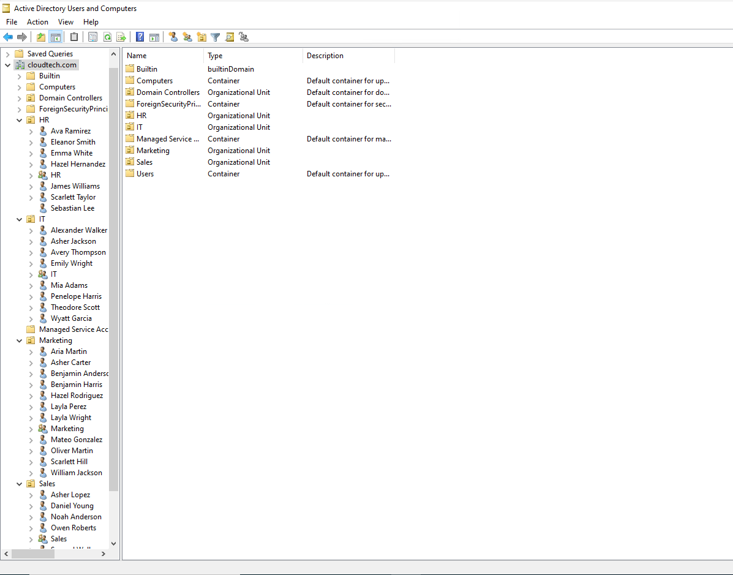Image resolution: width=733 pixels, height=575 pixels.
Task: Click the Forward navigation arrow
Action: (x=23, y=37)
